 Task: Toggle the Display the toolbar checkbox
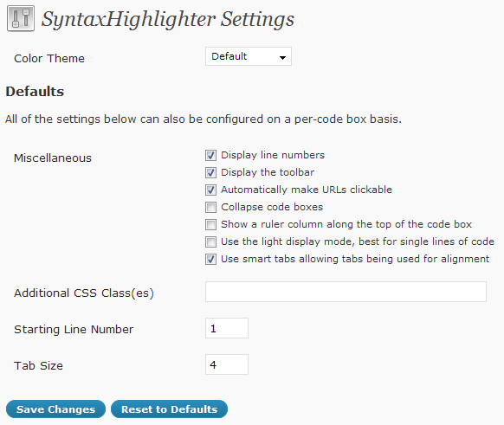point(210,172)
